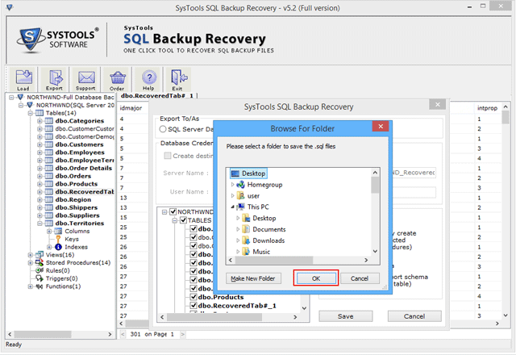
Task: Click Save in the export dialog
Action: [x=346, y=316]
